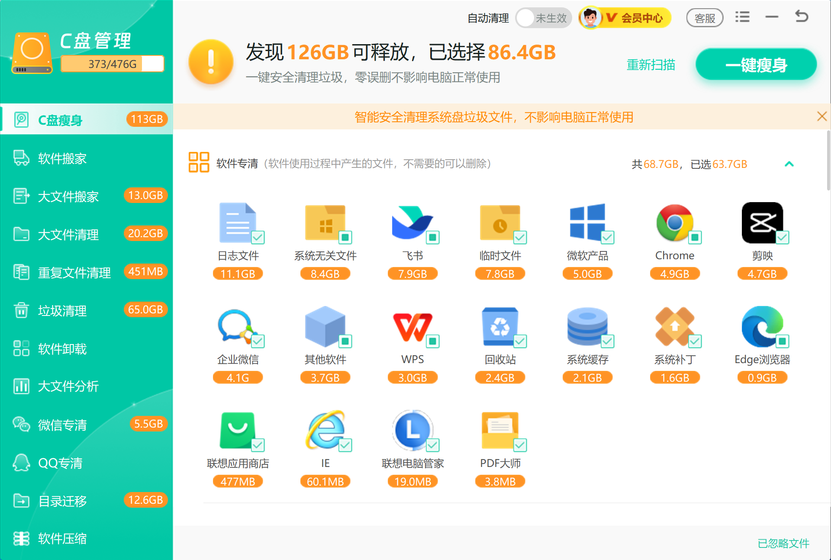Click the 373/476G disk usage bar
This screenshot has width=831, height=560.
coord(113,64)
